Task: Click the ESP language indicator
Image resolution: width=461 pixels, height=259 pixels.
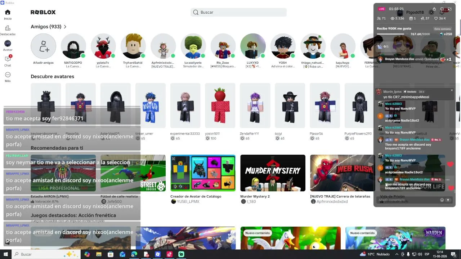Action: pos(427,254)
